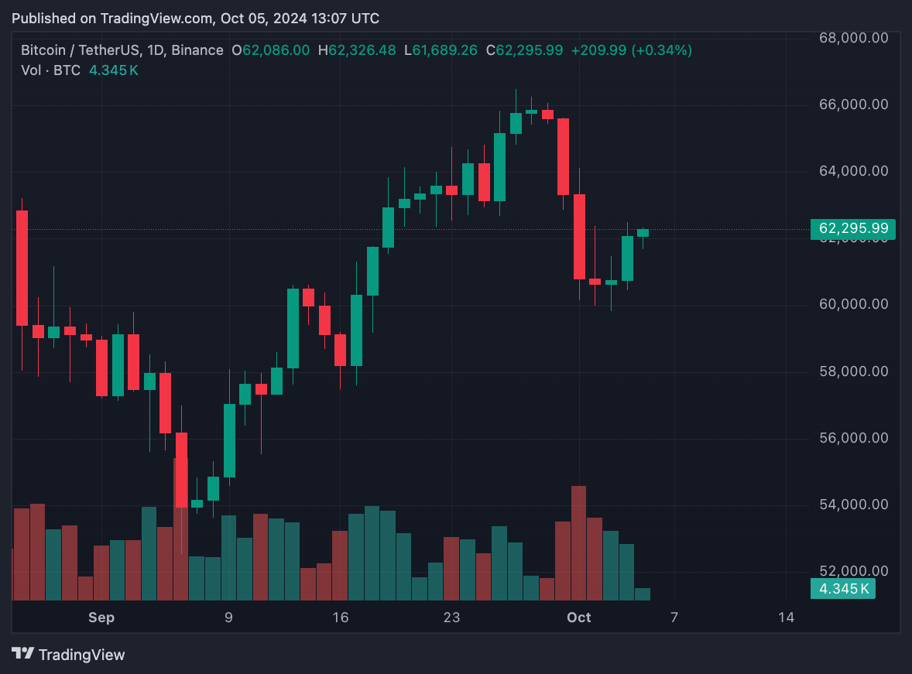Screen dimensions: 912x674
Task: Click the Vol · BTC indicator label
Action: click(x=50, y=70)
